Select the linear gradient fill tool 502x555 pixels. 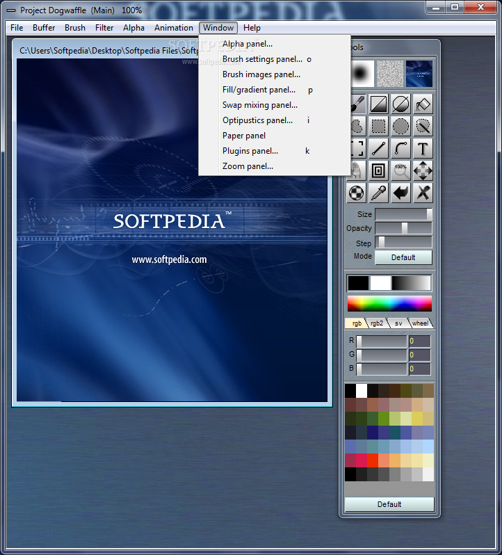378,104
